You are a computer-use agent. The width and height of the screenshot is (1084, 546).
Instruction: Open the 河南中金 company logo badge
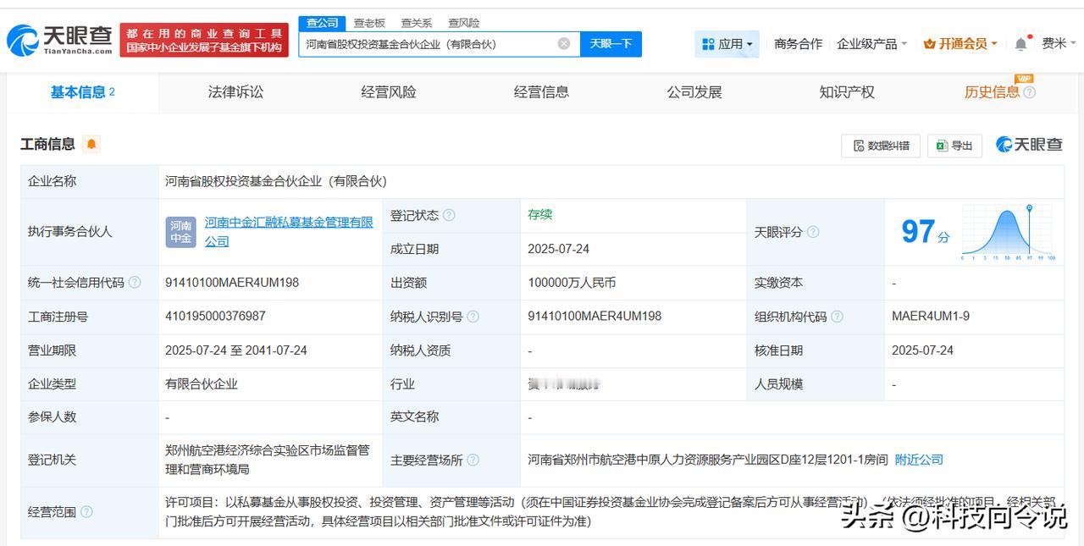[x=181, y=232]
